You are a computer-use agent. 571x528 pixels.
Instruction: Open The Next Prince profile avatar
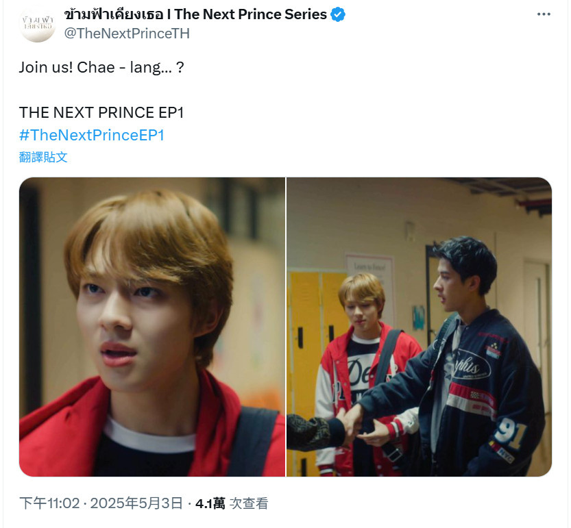pyautogui.click(x=38, y=24)
